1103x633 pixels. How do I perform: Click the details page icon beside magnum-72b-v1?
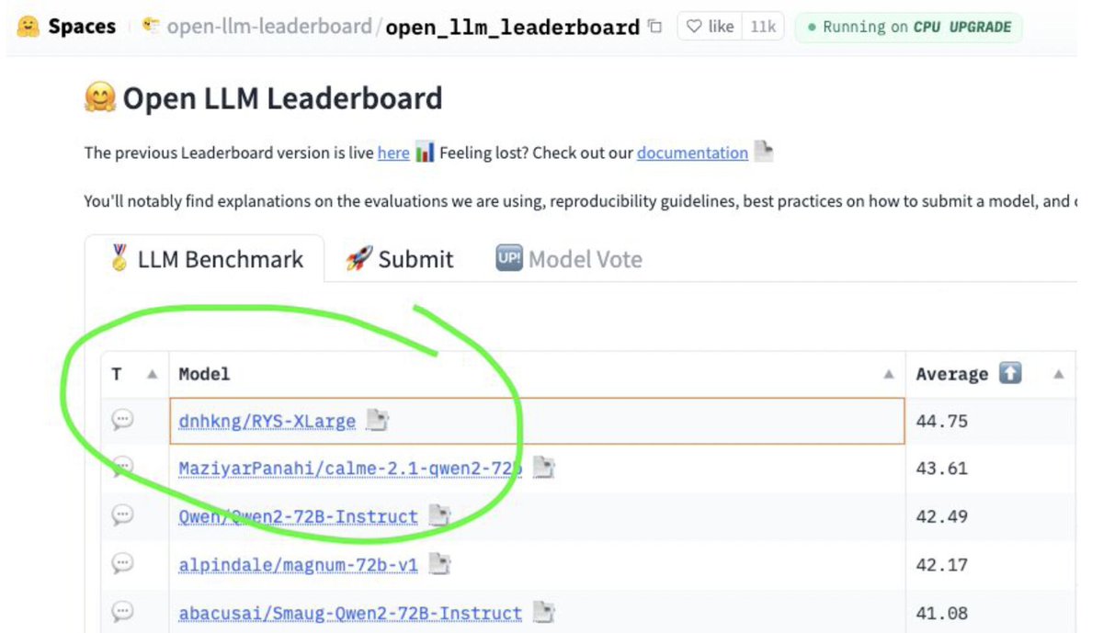pos(439,564)
